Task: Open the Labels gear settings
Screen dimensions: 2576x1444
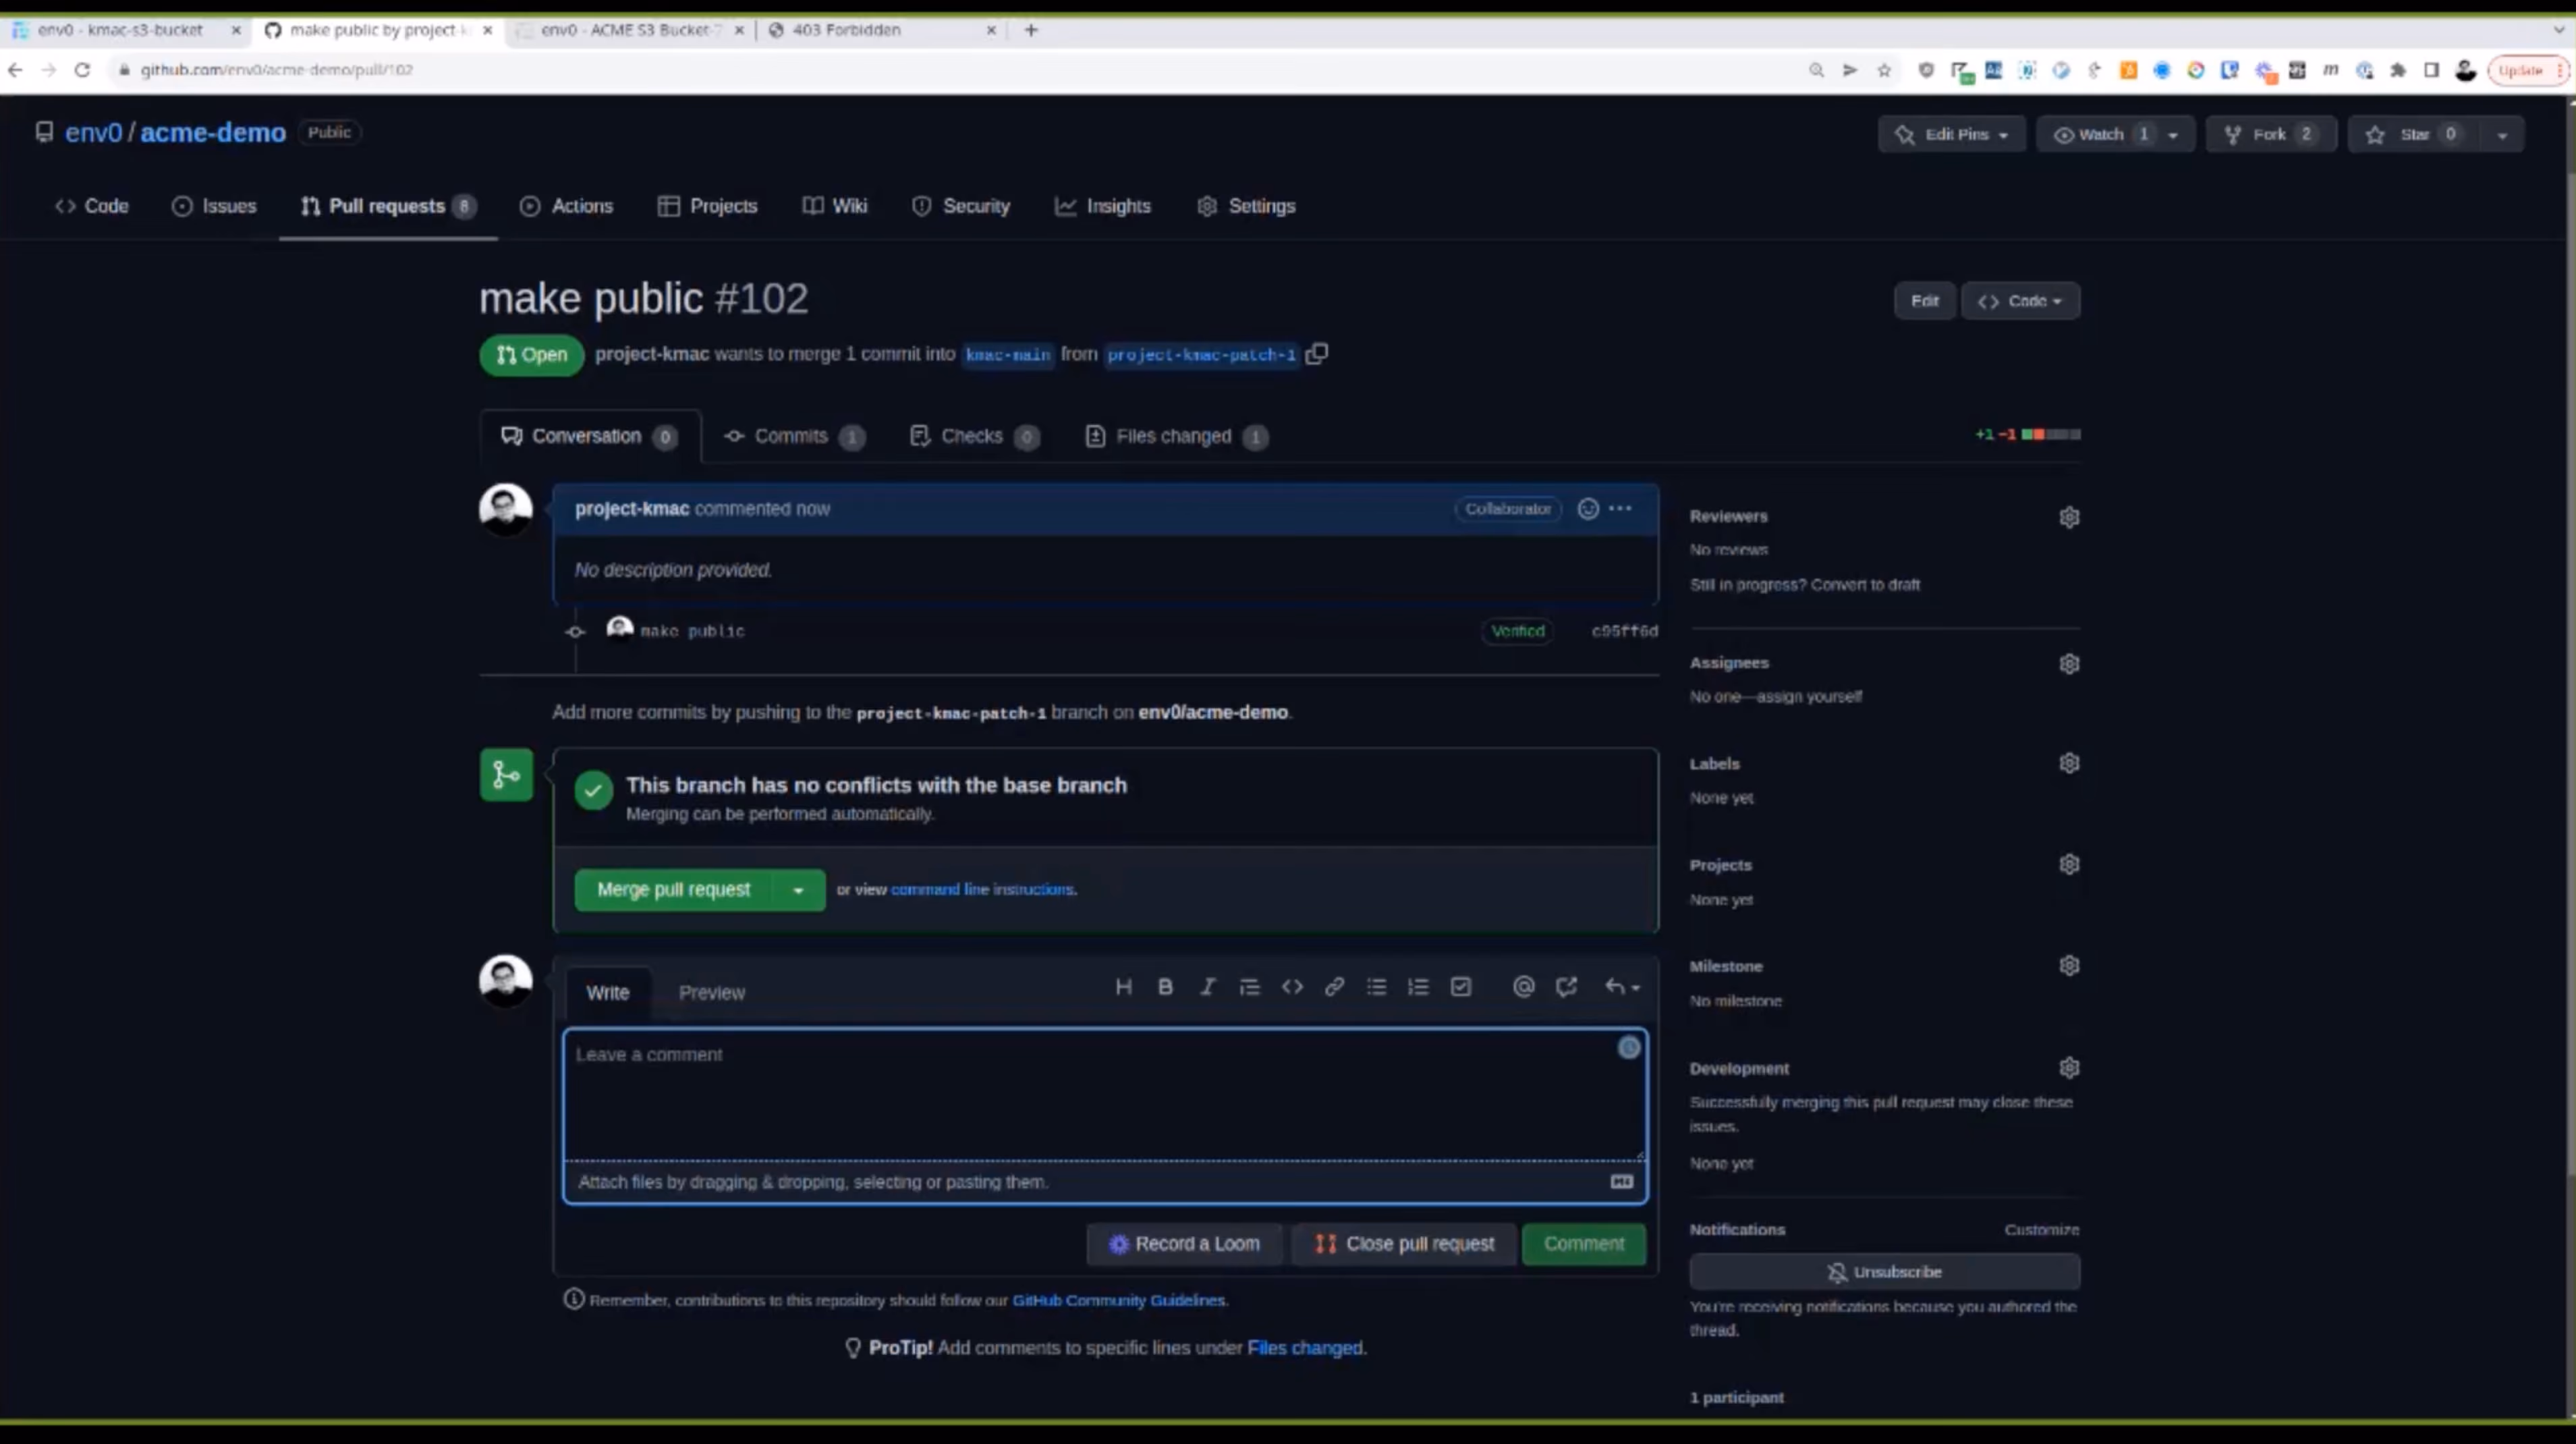Action: [2069, 763]
